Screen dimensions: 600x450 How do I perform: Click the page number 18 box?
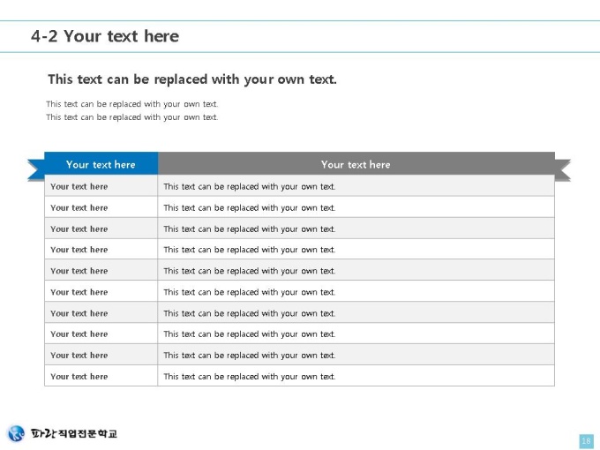click(586, 441)
